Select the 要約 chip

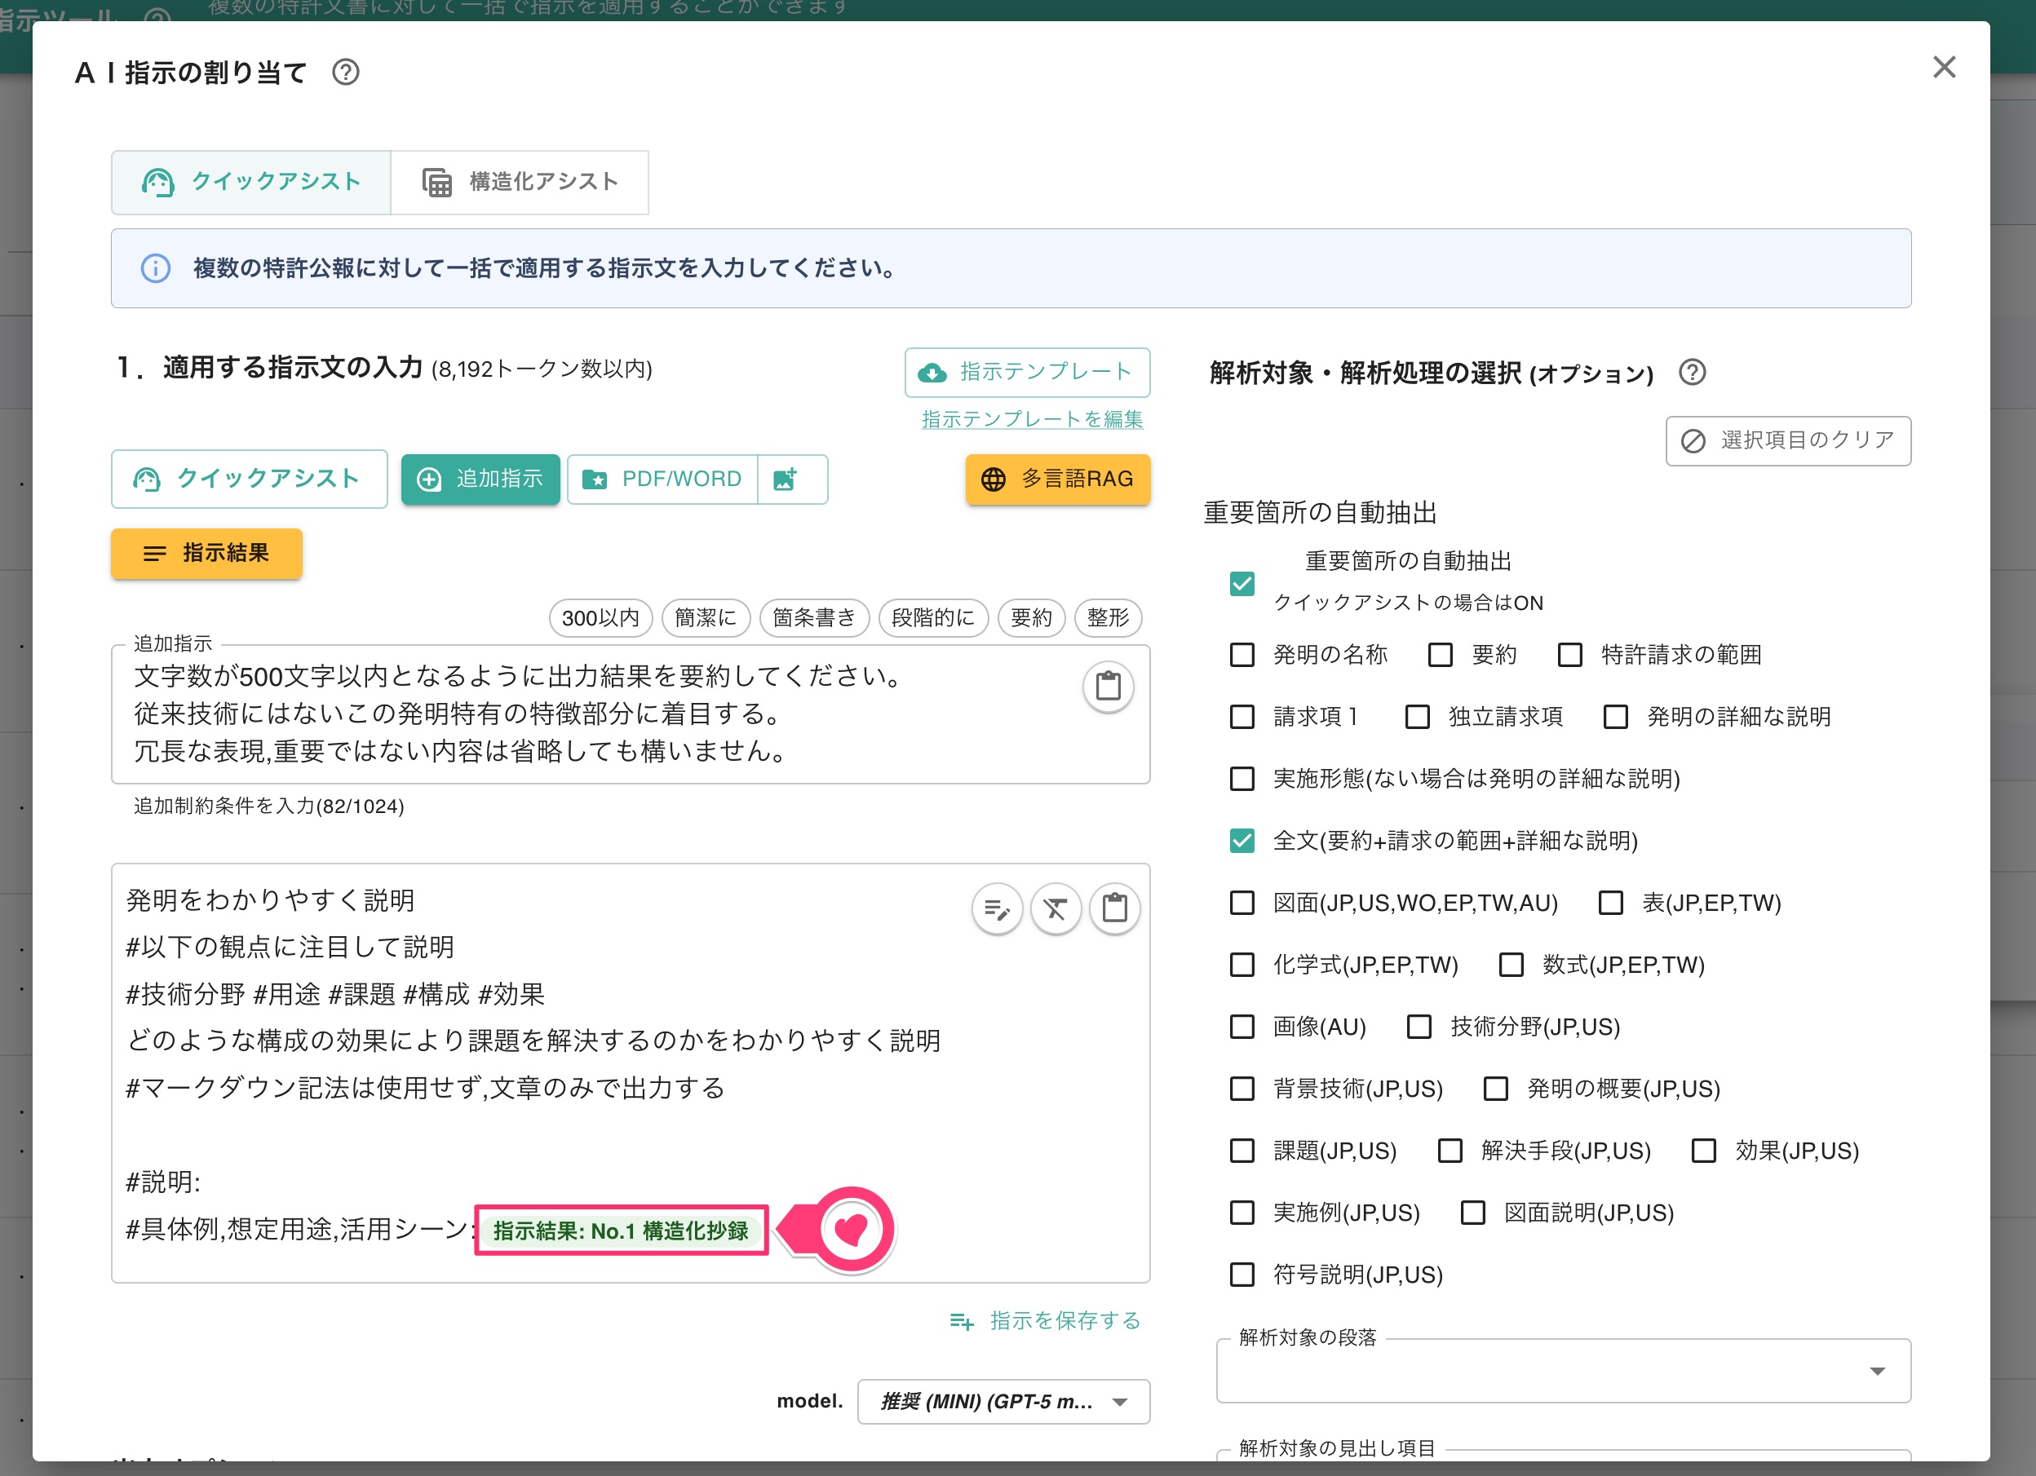[1032, 617]
